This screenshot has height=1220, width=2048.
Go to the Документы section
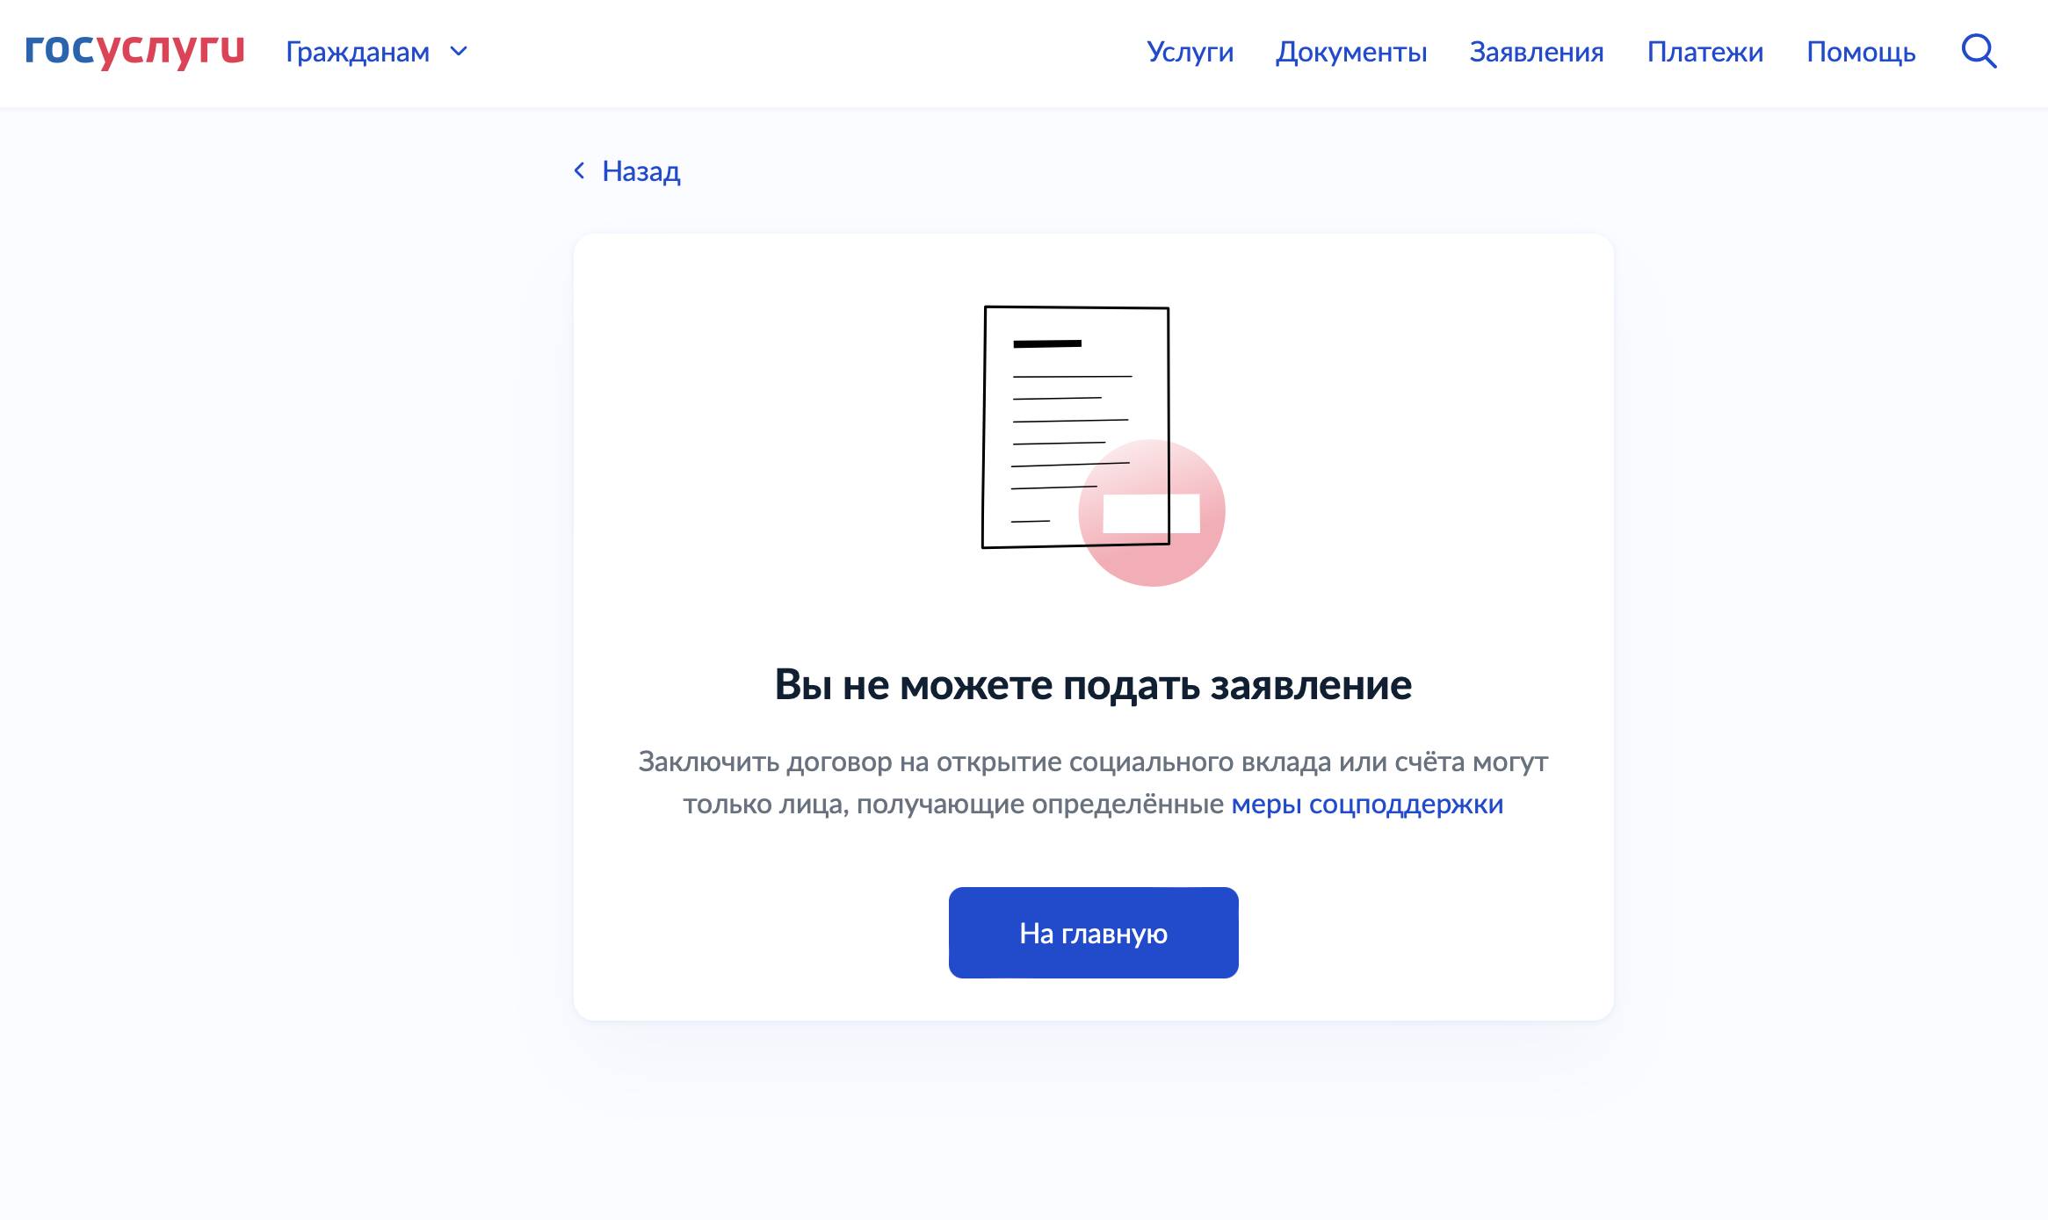[x=1351, y=52]
